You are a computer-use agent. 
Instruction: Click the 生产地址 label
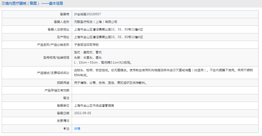pos(63,37)
